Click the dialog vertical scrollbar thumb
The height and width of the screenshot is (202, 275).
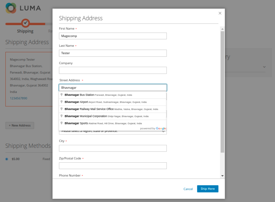(x=222, y=92)
